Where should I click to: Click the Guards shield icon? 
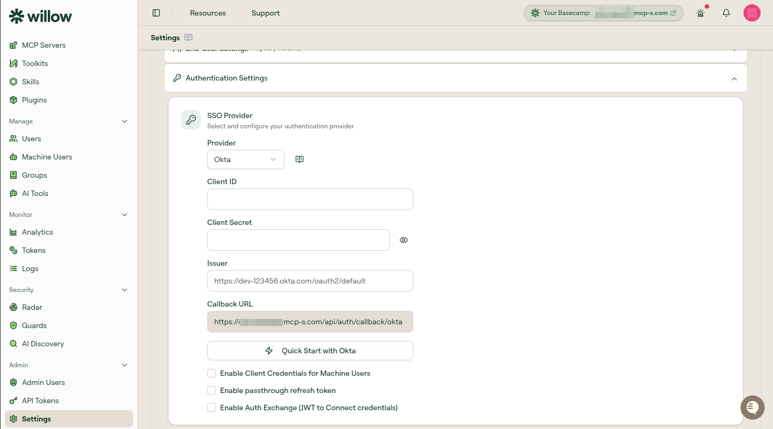pyautogui.click(x=13, y=325)
